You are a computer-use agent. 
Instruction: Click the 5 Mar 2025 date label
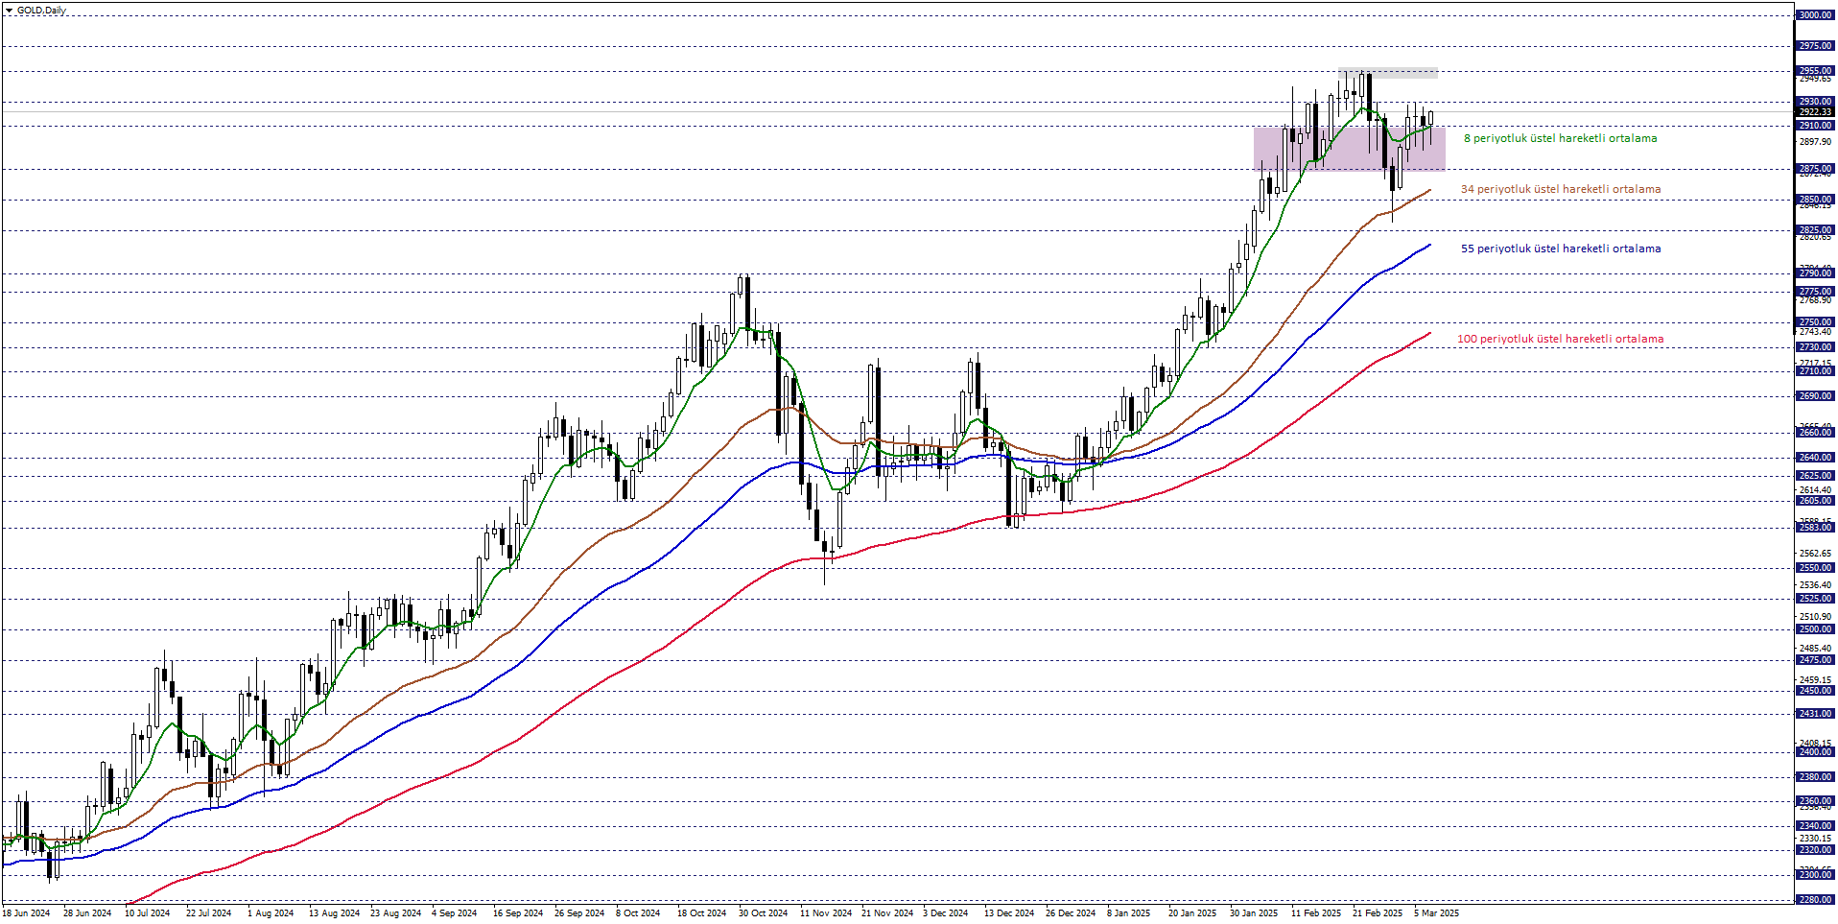pos(1436,913)
